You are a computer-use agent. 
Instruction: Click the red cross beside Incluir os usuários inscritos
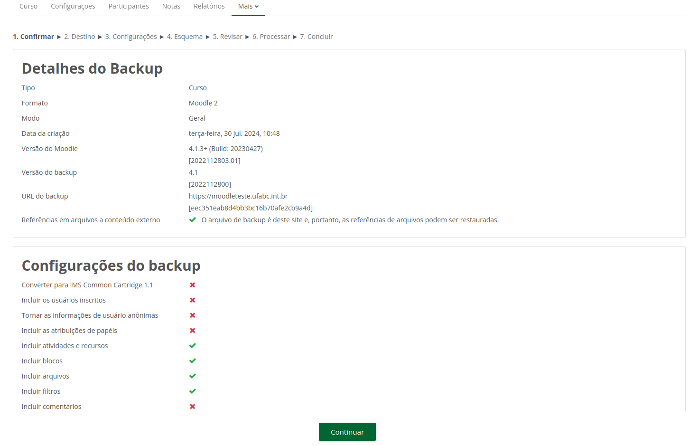[192, 300]
